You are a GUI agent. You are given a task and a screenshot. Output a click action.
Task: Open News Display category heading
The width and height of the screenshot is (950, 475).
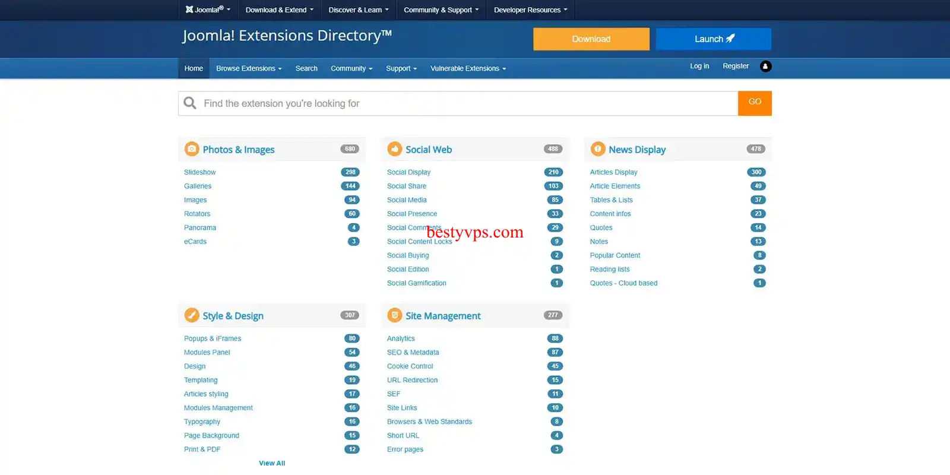(x=637, y=150)
